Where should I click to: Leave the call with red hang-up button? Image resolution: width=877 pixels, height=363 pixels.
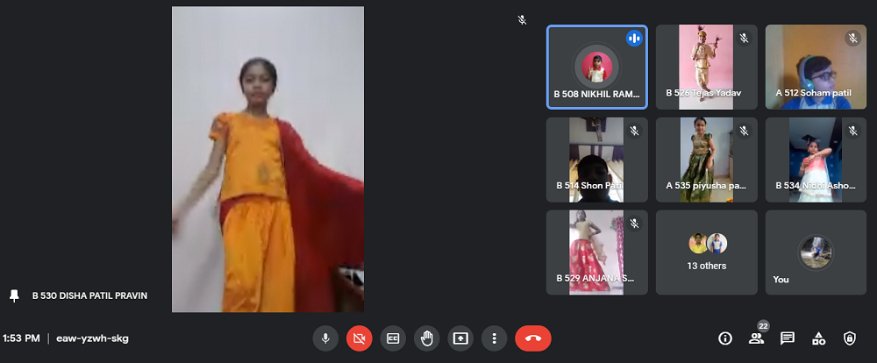pyautogui.click(x=532, y=338)
